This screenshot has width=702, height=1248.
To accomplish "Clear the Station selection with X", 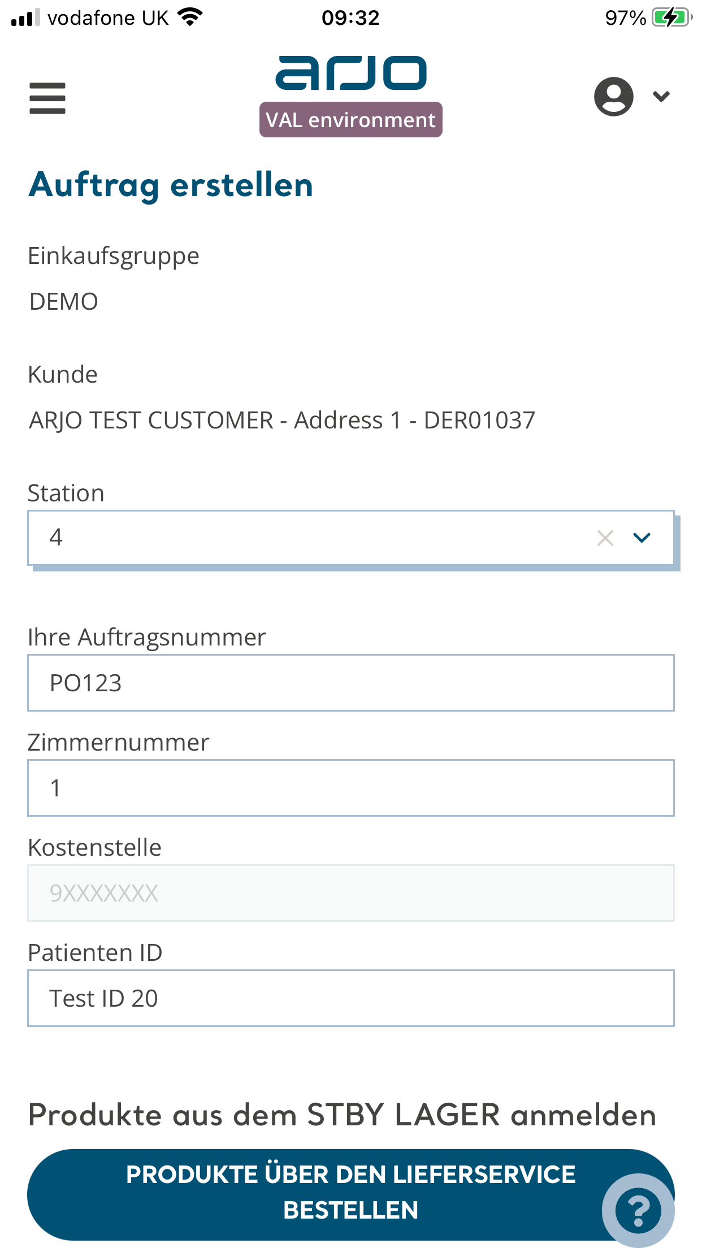I will (605, 538).
